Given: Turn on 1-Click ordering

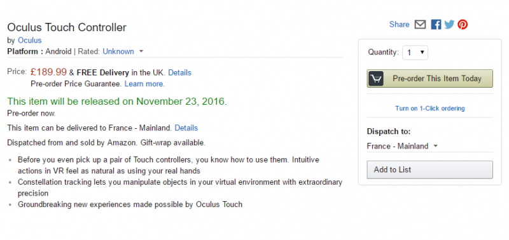Looking at the screenshot, I should pyautogui.click(x=430, y=108).
